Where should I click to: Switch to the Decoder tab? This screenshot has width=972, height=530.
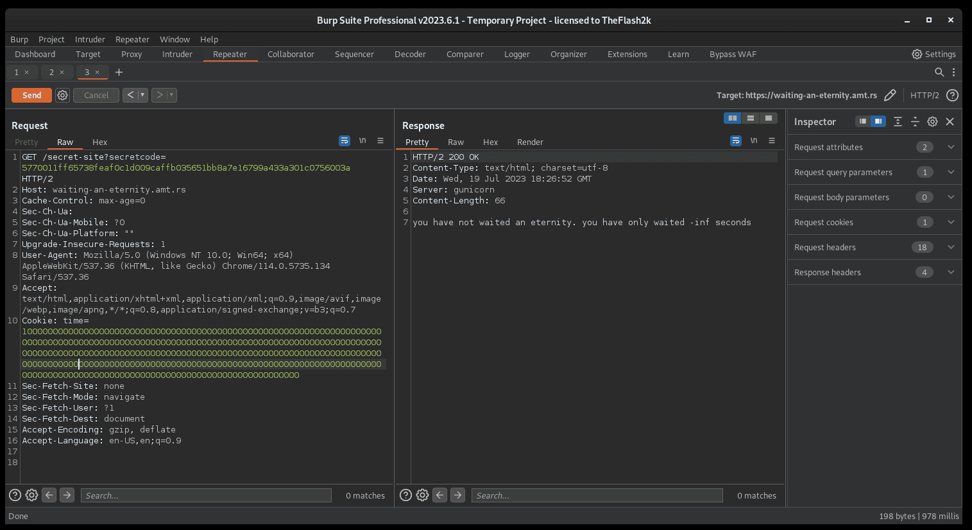(410, 54)
